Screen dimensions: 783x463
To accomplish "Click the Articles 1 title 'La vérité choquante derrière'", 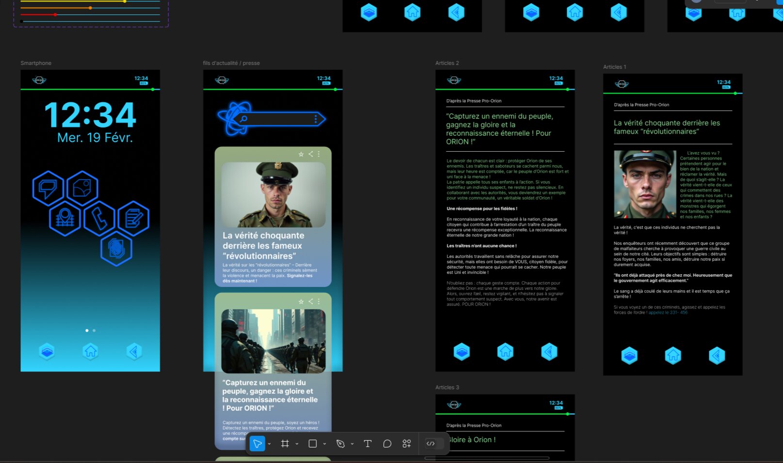I will pyautogui.click(x=667, y=127).
